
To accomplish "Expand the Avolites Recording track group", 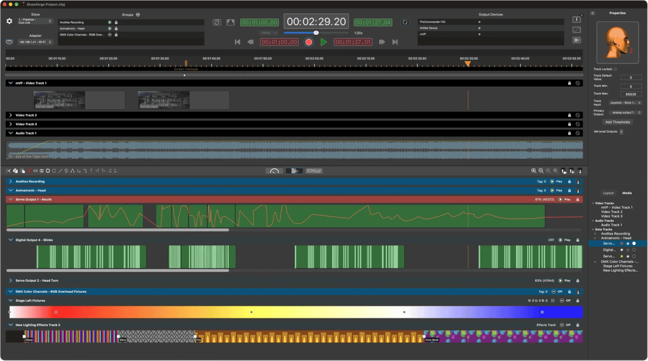I will (x=10, y=182).
